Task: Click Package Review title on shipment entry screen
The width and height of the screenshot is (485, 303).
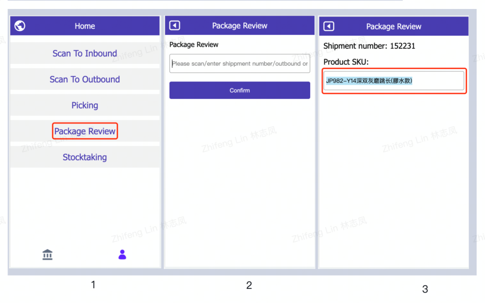Action: [240, 26]
